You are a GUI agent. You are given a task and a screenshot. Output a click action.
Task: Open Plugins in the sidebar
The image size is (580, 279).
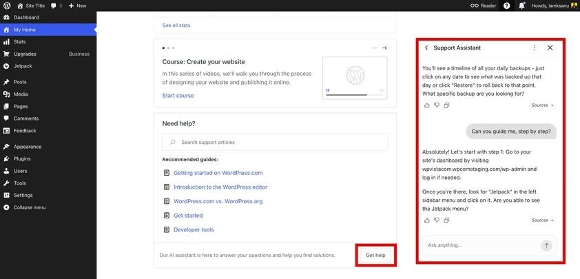coord(48,158)
